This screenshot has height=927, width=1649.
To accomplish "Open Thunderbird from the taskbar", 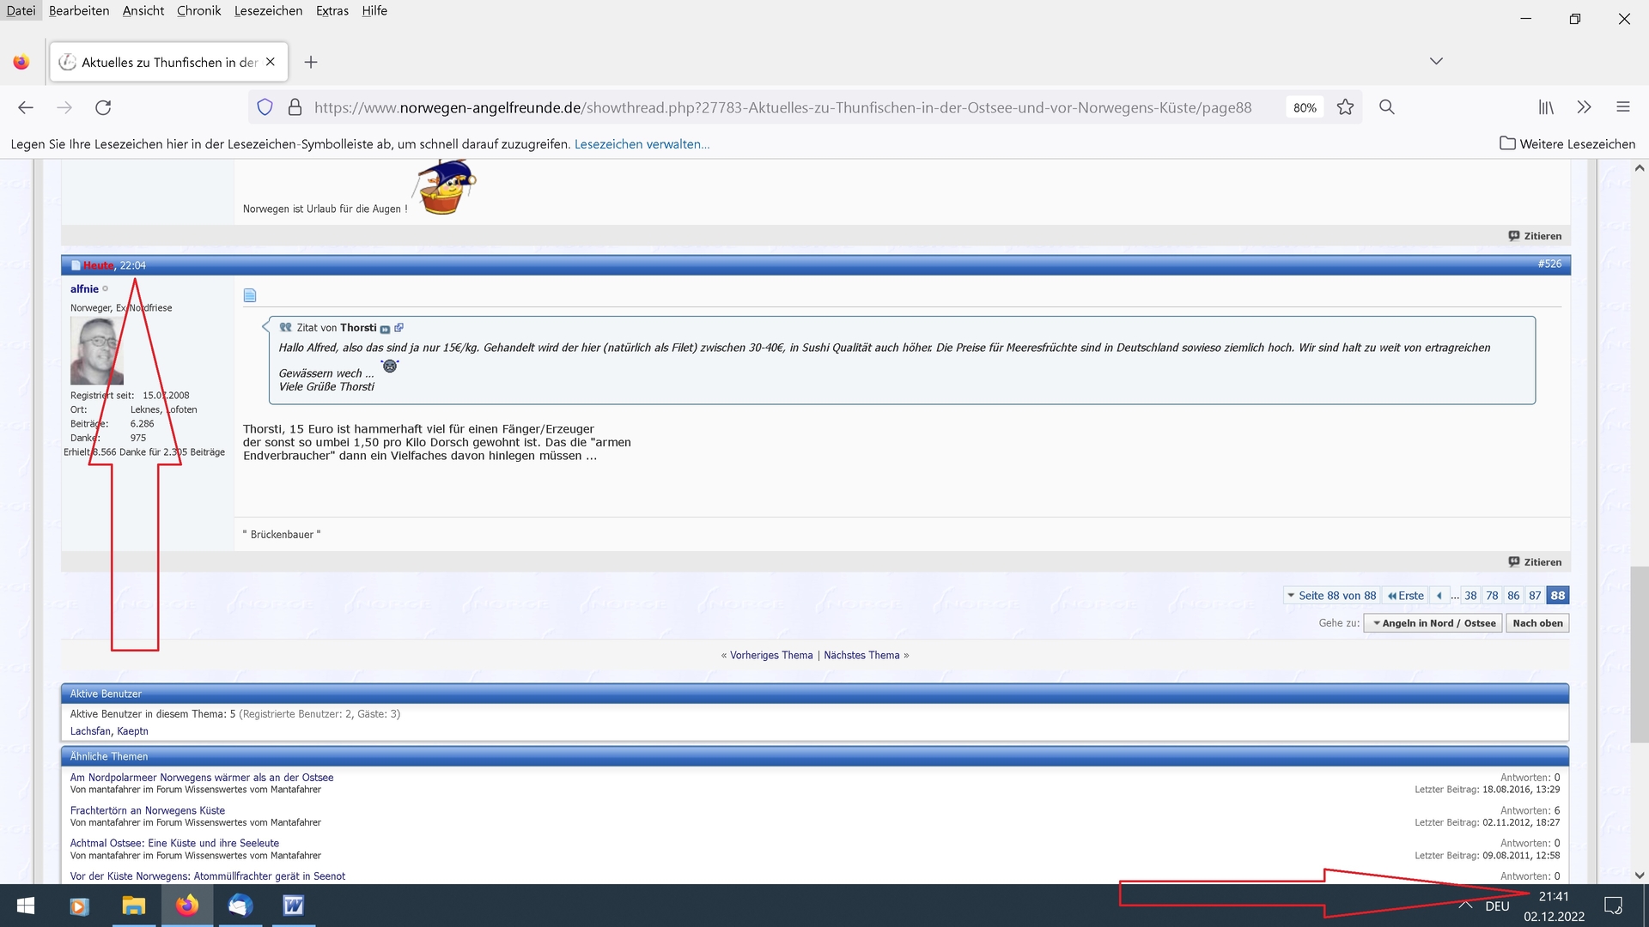I will 240,906.
